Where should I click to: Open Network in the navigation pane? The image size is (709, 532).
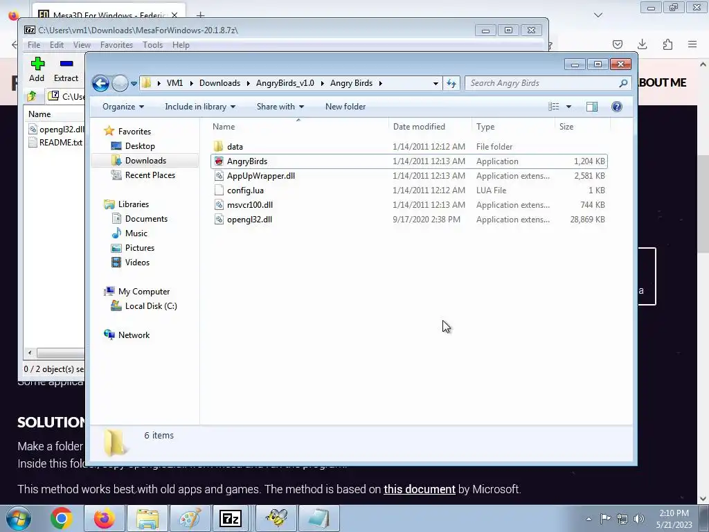click(x=134, y=335)
